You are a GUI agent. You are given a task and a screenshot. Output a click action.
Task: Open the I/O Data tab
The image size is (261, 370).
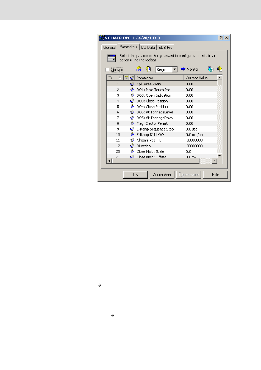148,47
